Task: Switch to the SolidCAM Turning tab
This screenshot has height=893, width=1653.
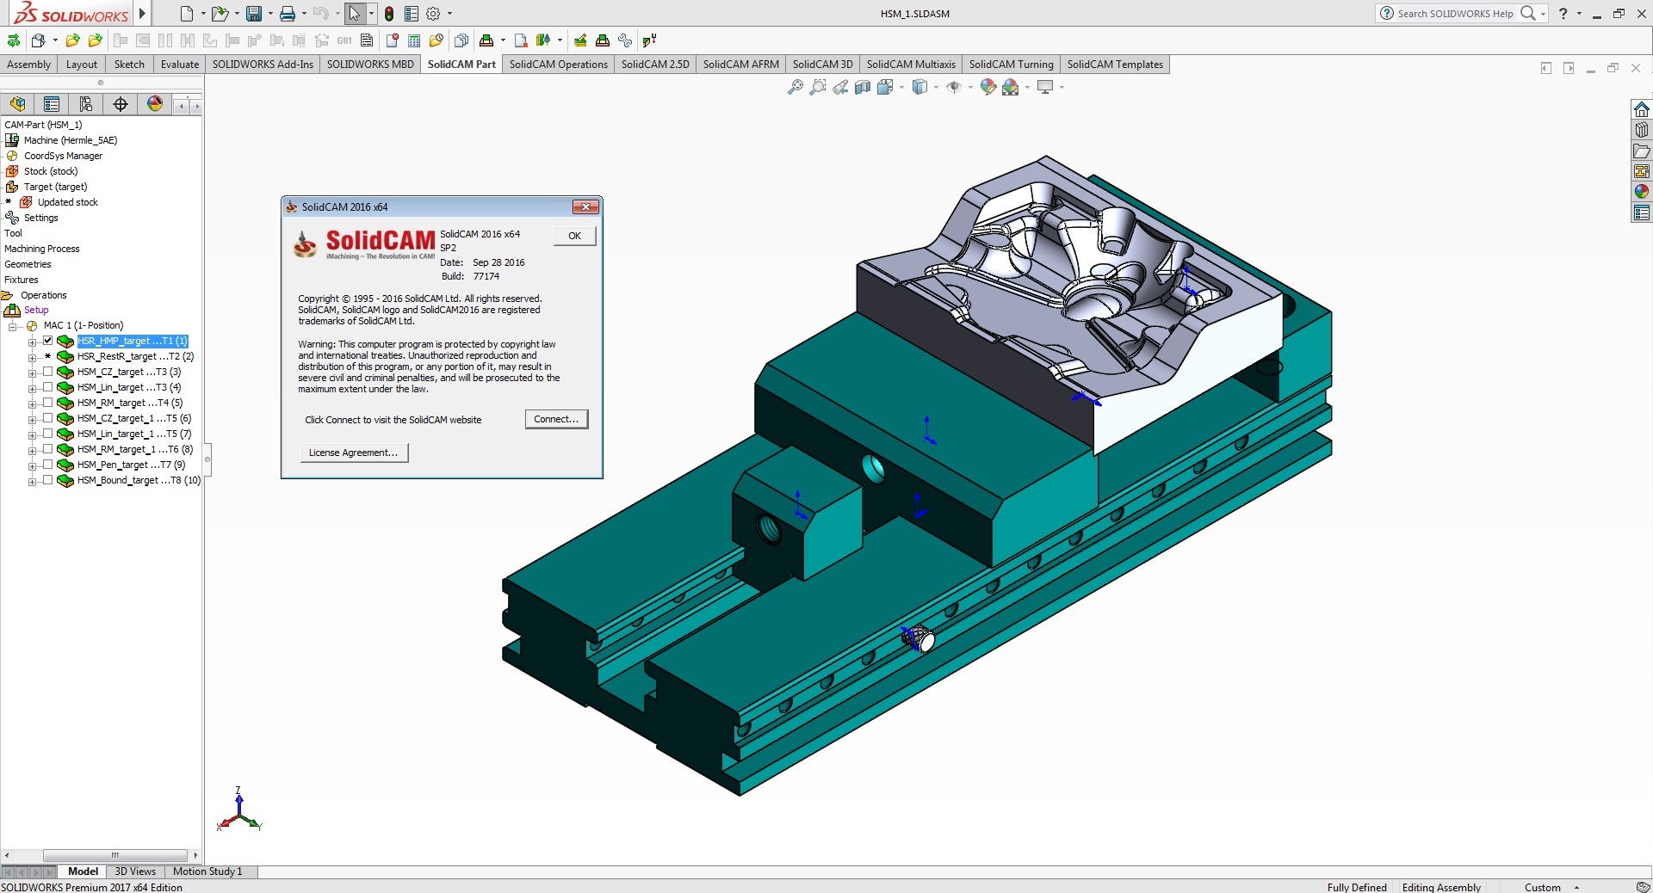Action: (1011, 65)
